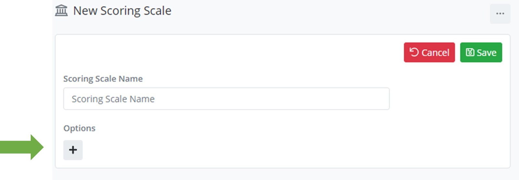Click the "New Scoring Scale" page heading

122,11
